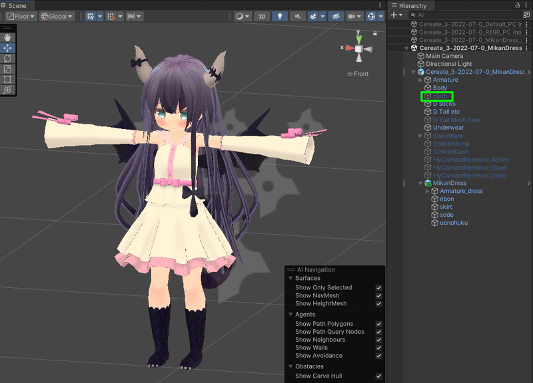
Task: Open the Global orientation dropdown
Action: (x=55, y=16)
